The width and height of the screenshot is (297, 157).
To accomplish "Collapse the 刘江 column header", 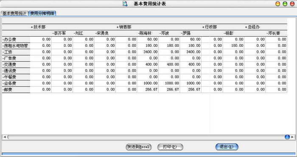I will 78,33.
